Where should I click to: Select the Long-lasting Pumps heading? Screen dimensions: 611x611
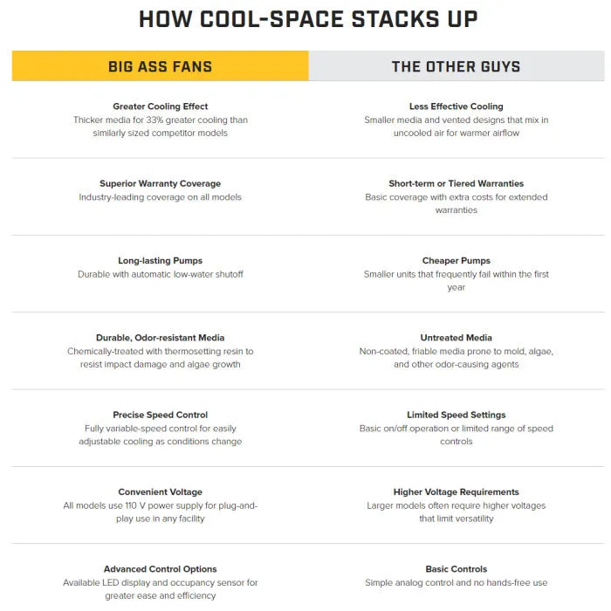[160, 260]
